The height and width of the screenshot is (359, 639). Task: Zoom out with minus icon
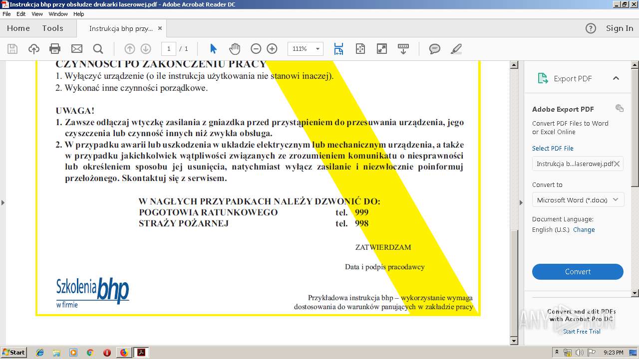tap(256, 49)
